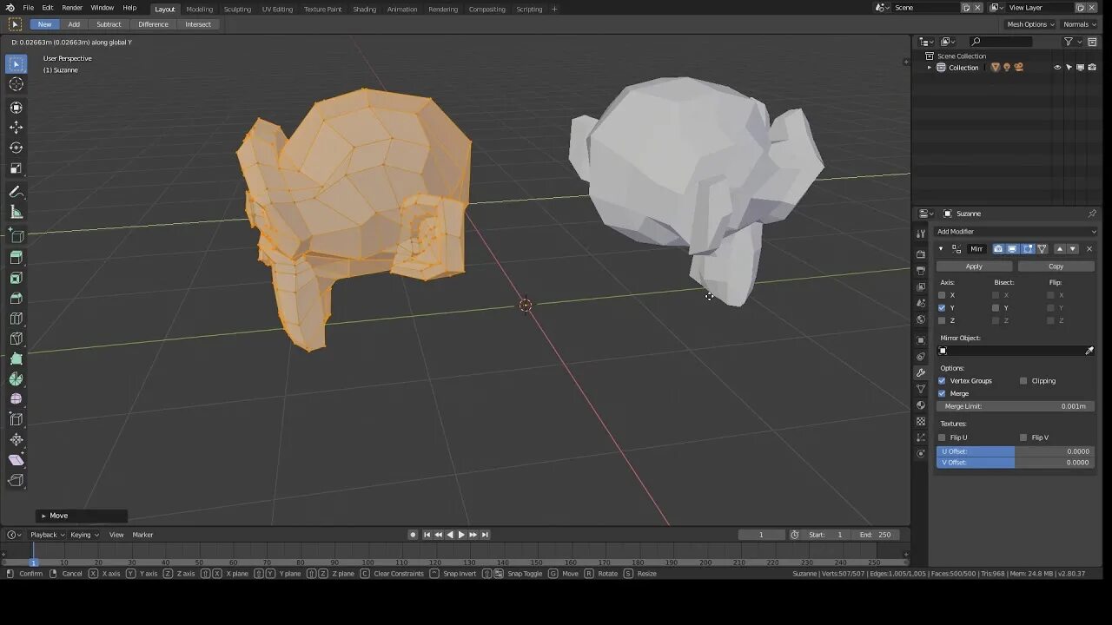Hide Collection with eye icon in outliner
The image size is (1112, 625).
(1057, 68)
